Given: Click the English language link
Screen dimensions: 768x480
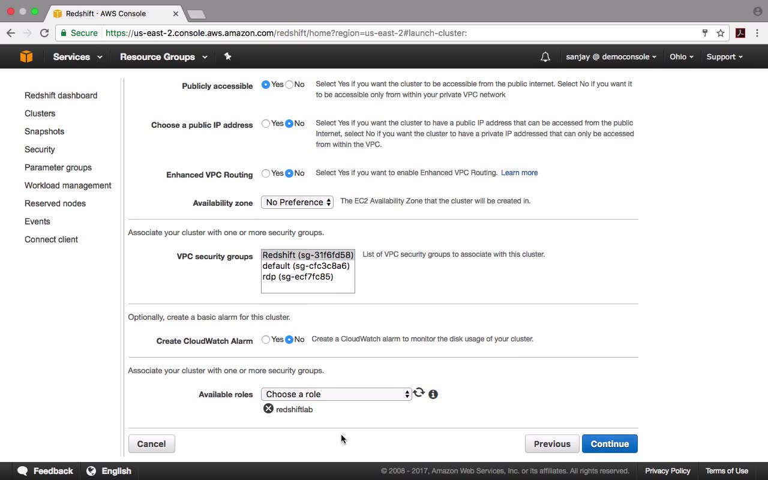Looking at the screenshot, I should click(116, 471).
